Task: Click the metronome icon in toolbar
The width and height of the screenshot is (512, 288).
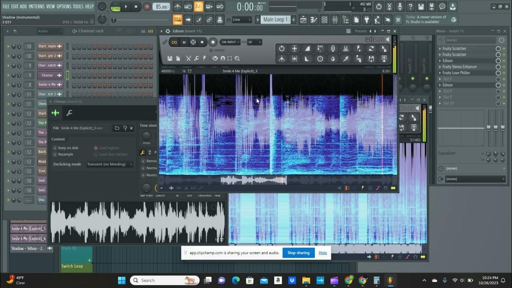Action: click(x=178, y=6)
